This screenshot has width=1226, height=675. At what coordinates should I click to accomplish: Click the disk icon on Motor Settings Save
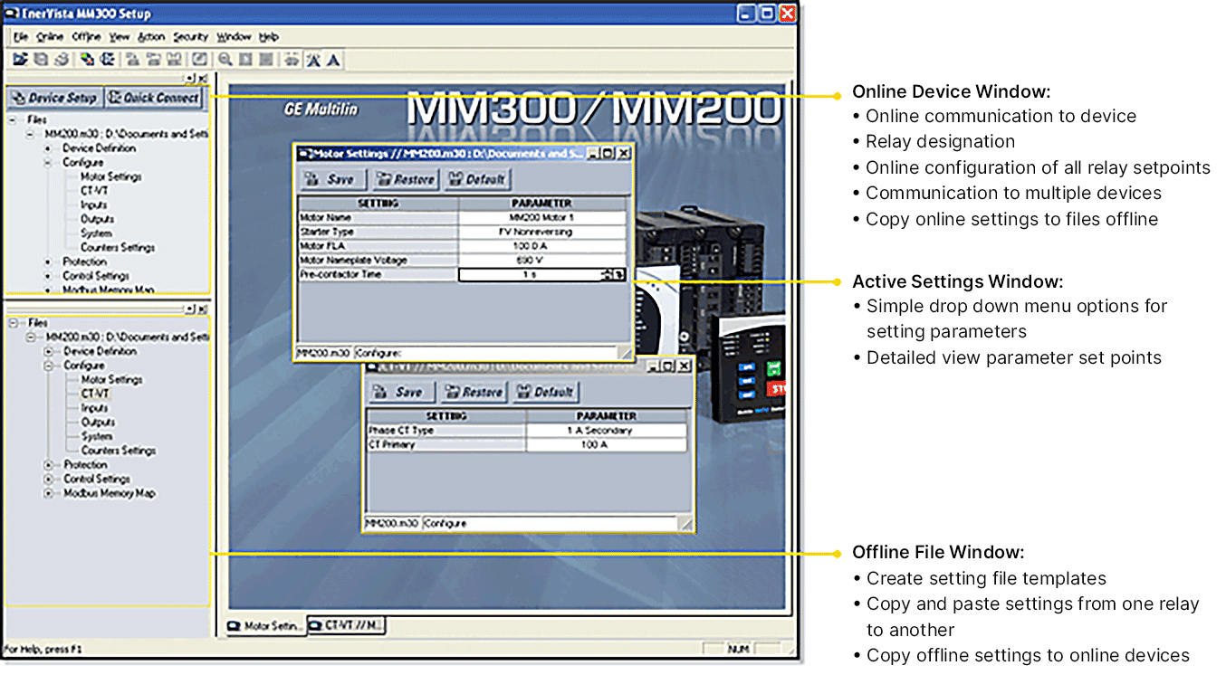click(312, 179)
